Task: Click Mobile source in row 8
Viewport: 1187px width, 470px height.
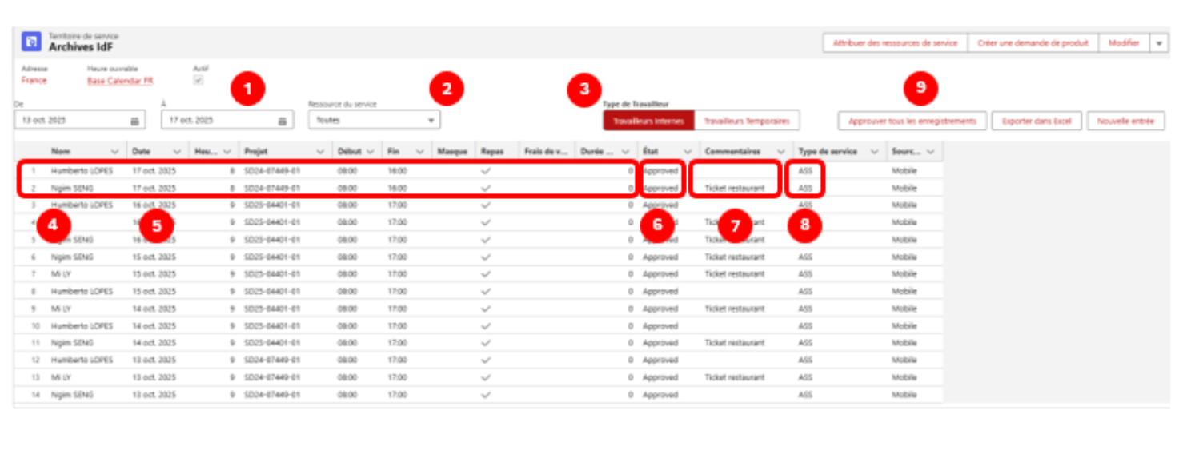Action: [904, 292]
